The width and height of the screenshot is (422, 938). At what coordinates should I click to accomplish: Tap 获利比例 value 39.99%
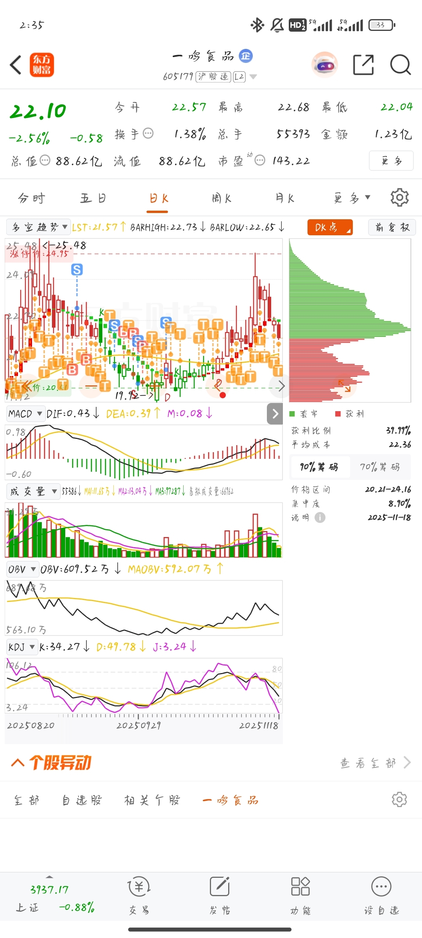[398, 430]
